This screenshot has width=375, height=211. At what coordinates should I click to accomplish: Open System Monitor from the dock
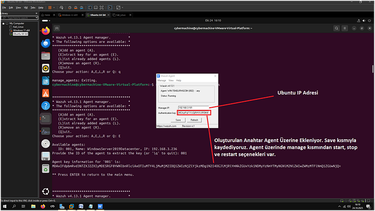tap(45, 131)
